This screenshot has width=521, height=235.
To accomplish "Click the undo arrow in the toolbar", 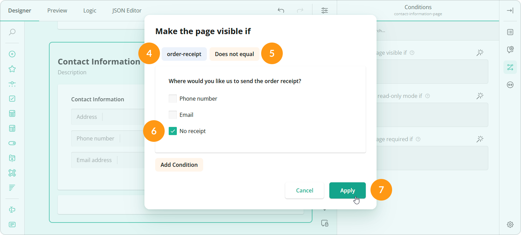I will click(280, 10).
